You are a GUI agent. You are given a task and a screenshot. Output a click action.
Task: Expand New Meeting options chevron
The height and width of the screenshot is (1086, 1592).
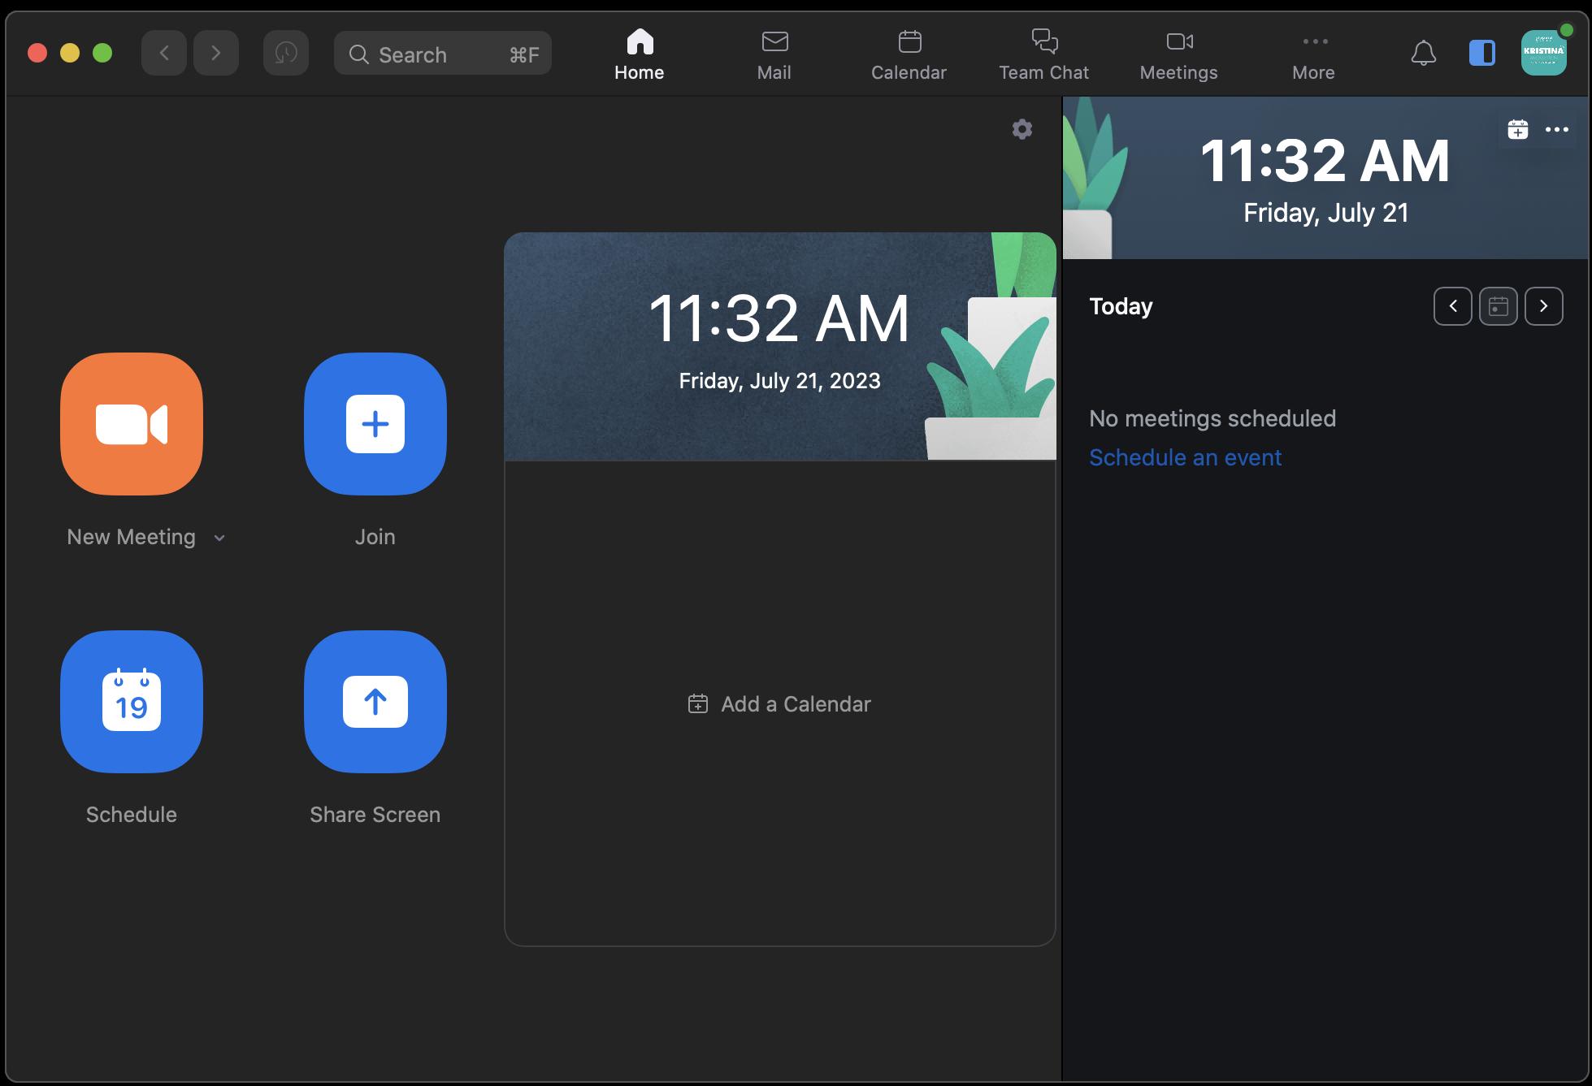pyautogui.click(x=219, y=538)
